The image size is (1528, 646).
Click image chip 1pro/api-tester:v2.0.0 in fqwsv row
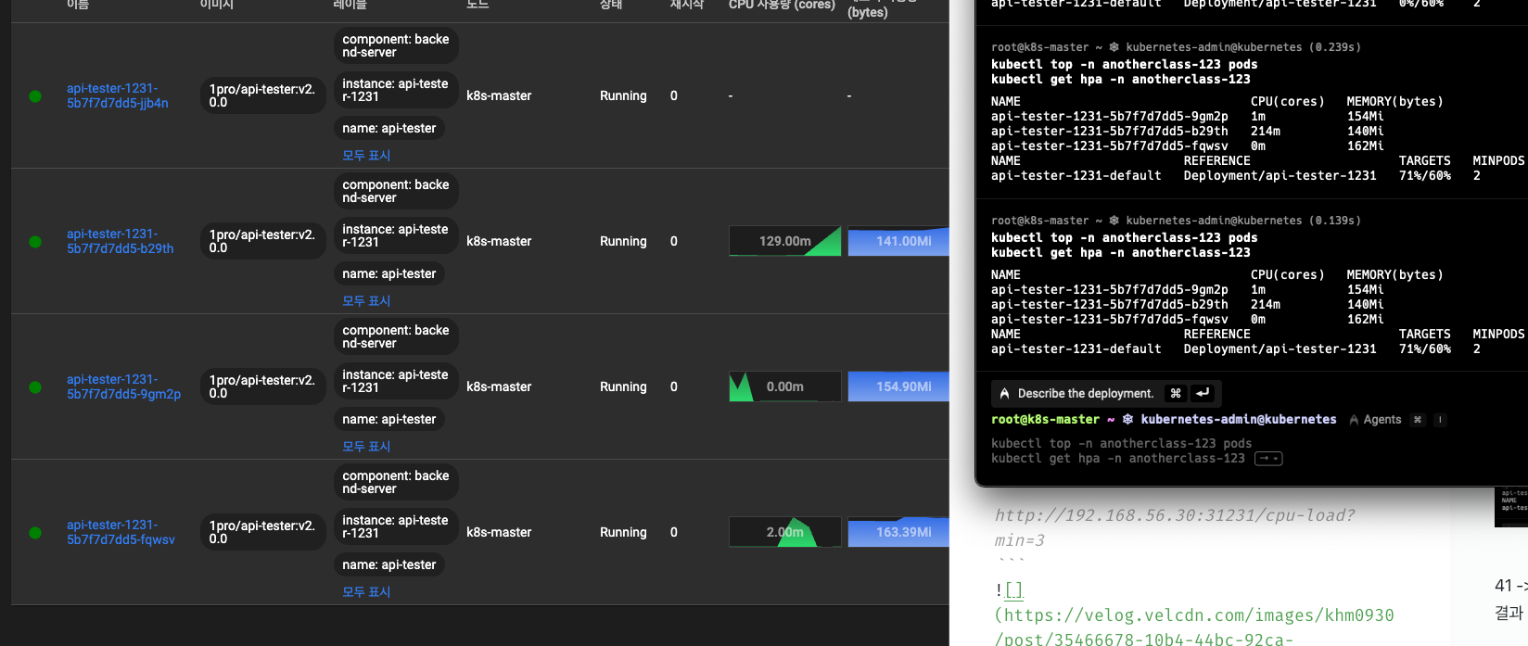pyautogui.click(x=262, y=532)
